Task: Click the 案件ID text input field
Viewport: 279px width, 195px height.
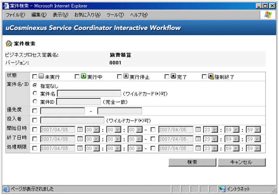Action: point(78,102)
